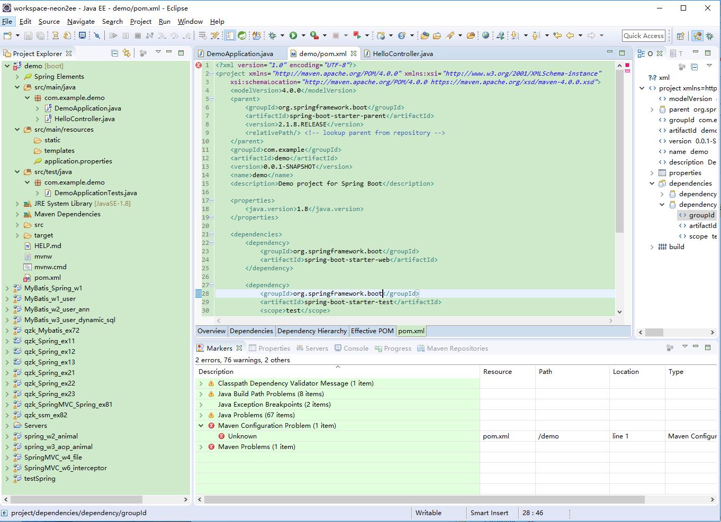Open the Debug configurations dropdown arrow
This screenshot has height=522, width=721.
[282, 35]
